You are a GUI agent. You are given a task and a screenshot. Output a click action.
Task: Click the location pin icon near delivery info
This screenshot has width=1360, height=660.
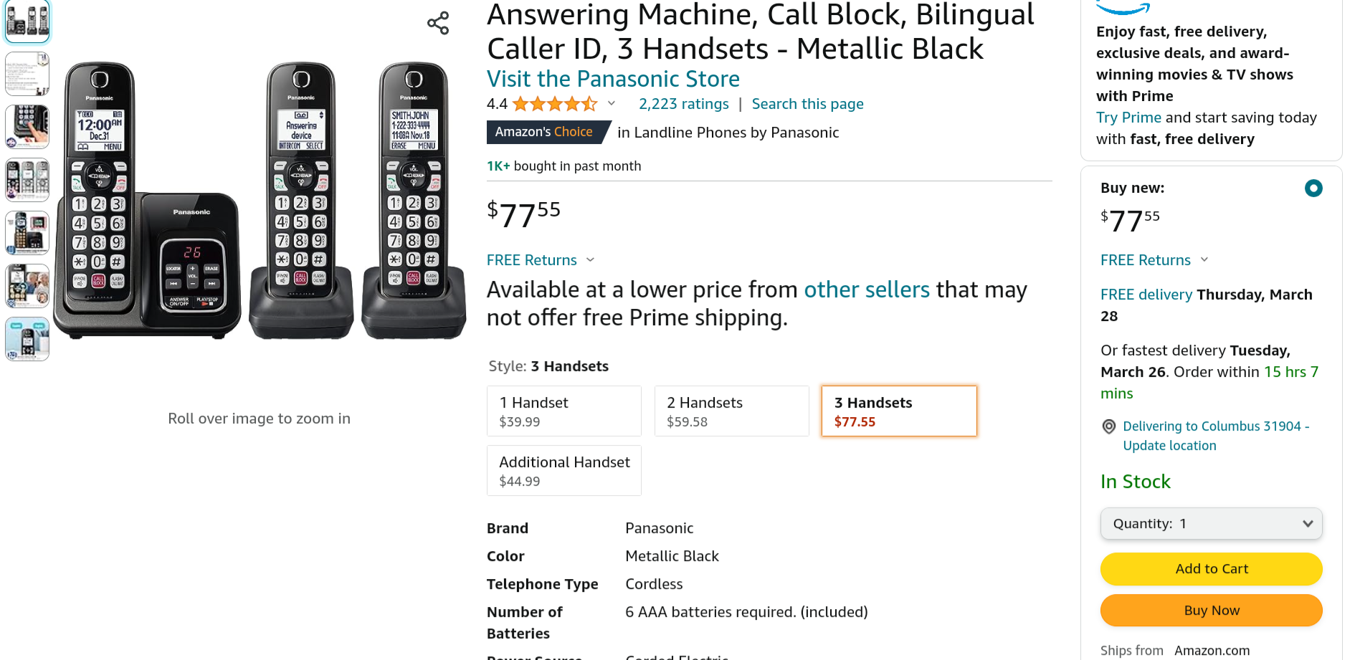tap(1108, 426)
